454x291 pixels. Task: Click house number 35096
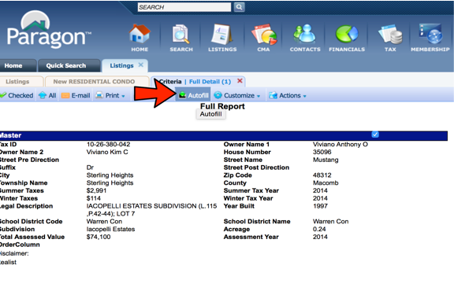322,152
